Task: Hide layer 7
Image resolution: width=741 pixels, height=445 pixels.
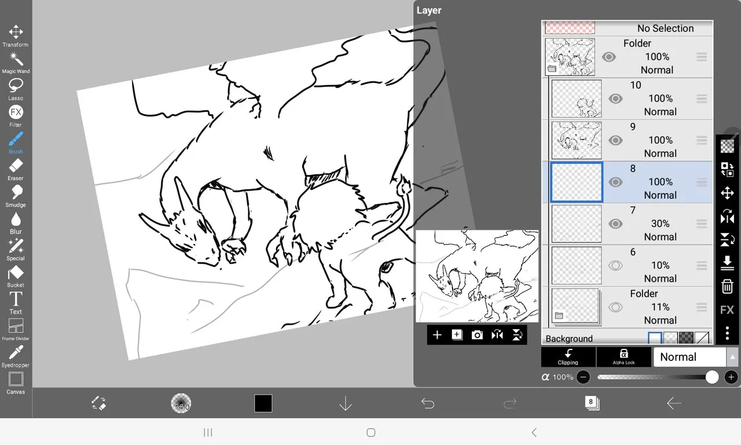Action: 615,224
